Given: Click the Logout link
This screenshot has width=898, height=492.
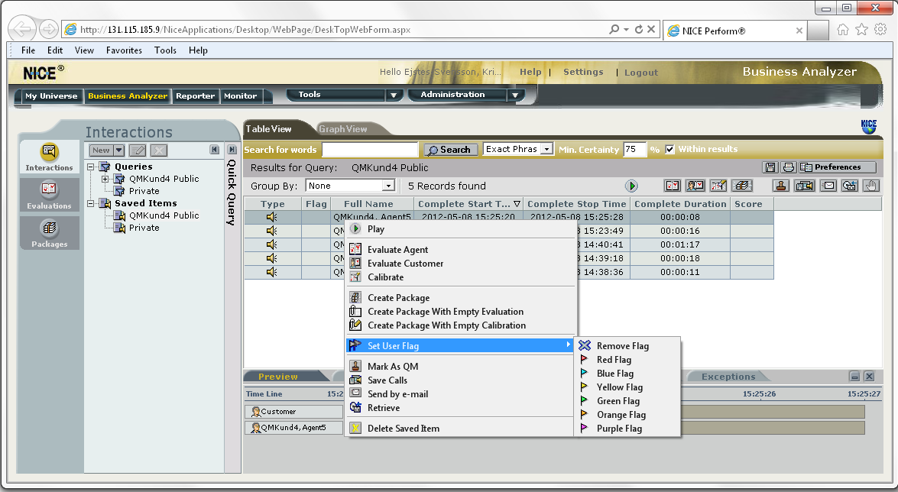Looking at the screenshot, I should click(x=640, y=73).
